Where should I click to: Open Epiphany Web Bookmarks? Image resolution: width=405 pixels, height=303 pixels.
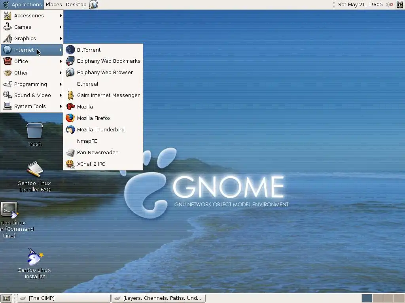[103, 61]
